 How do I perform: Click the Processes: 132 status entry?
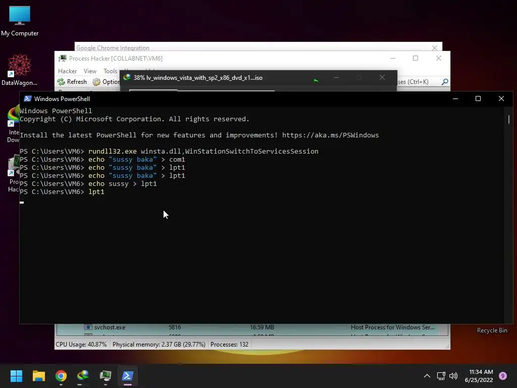(229, 345)
